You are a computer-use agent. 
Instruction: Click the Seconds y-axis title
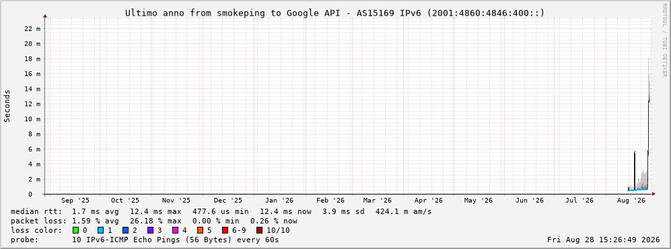[x=7, y=106]
